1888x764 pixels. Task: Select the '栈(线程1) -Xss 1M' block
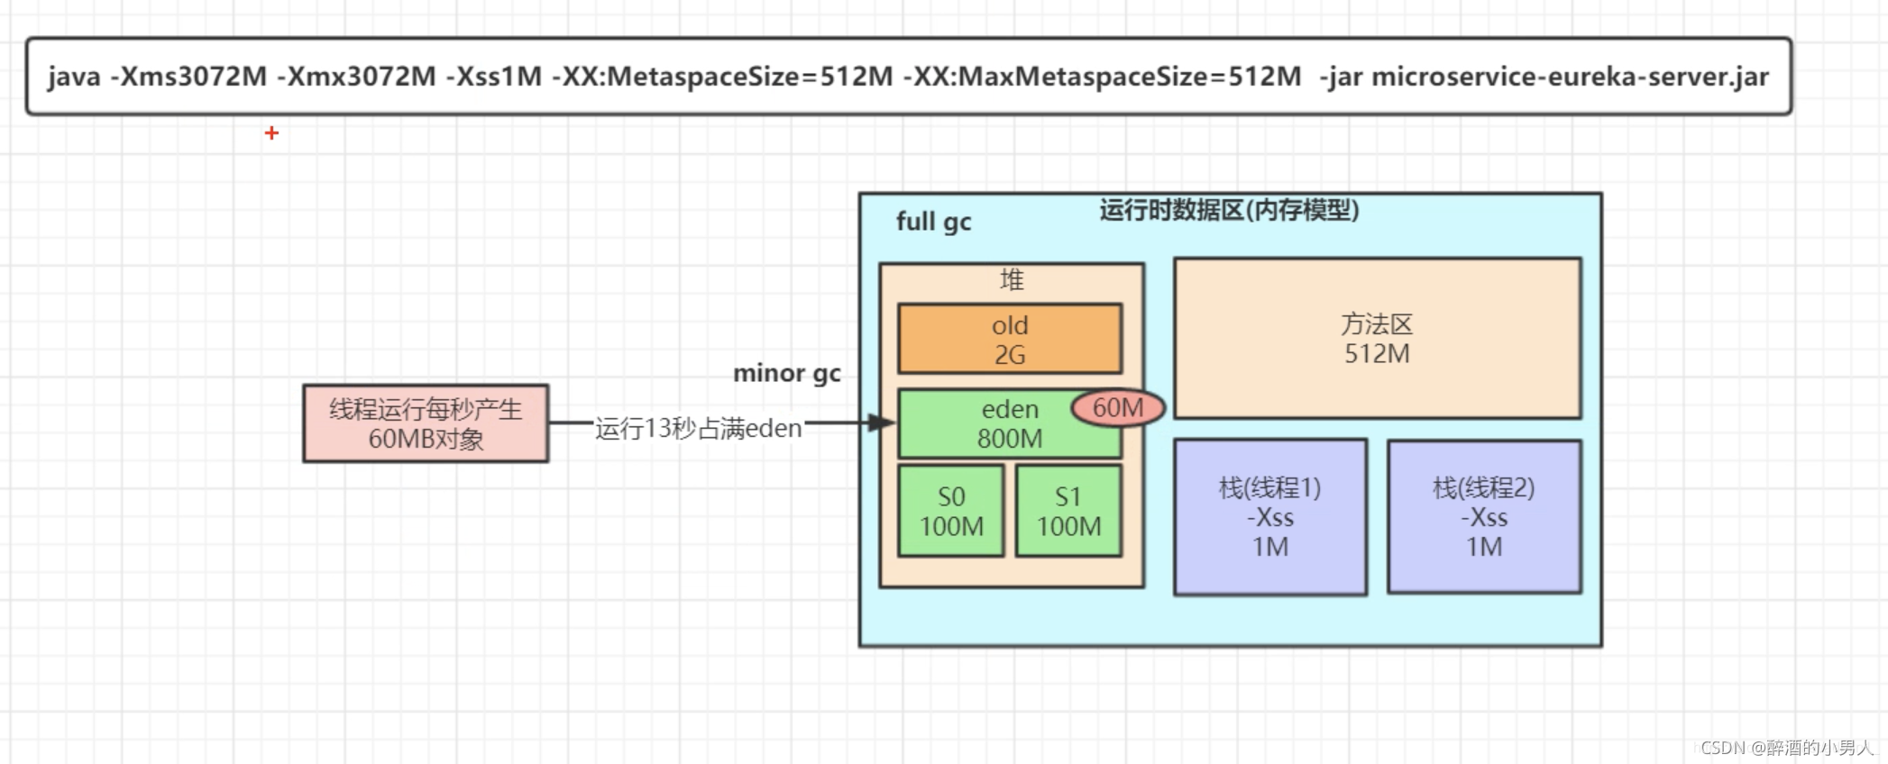1269,517
